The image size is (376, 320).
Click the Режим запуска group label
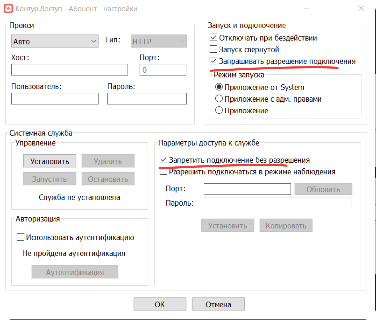tap(239, 75)
